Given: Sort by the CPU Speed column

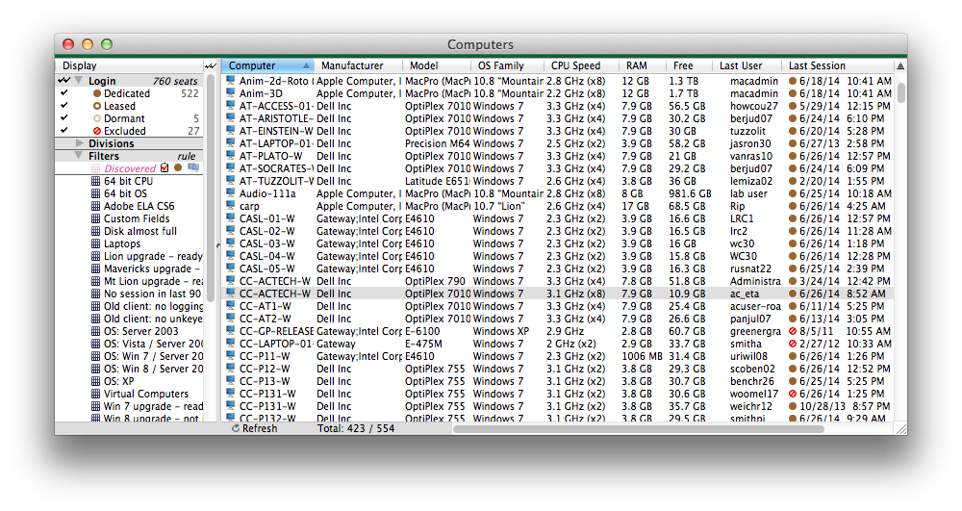Looking at the screenshot, I should click(581, 65).
